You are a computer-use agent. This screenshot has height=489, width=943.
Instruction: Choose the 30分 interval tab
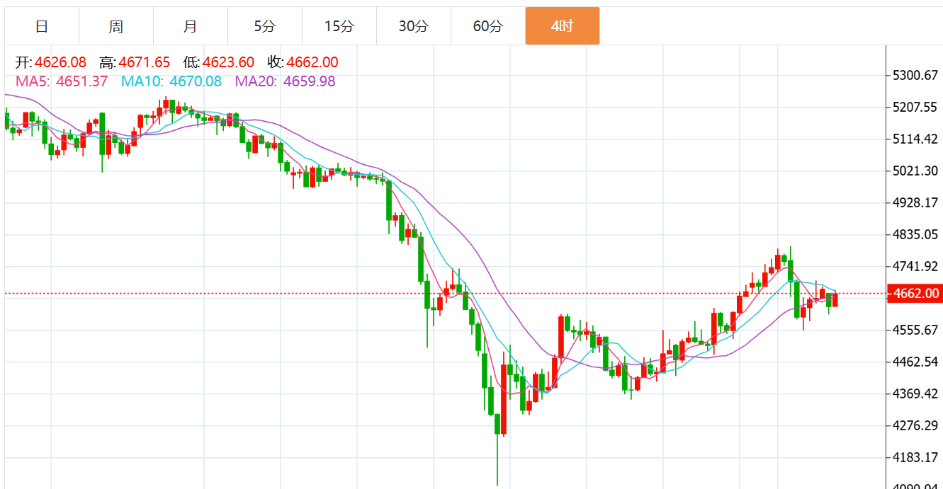[x=414, y=26]
